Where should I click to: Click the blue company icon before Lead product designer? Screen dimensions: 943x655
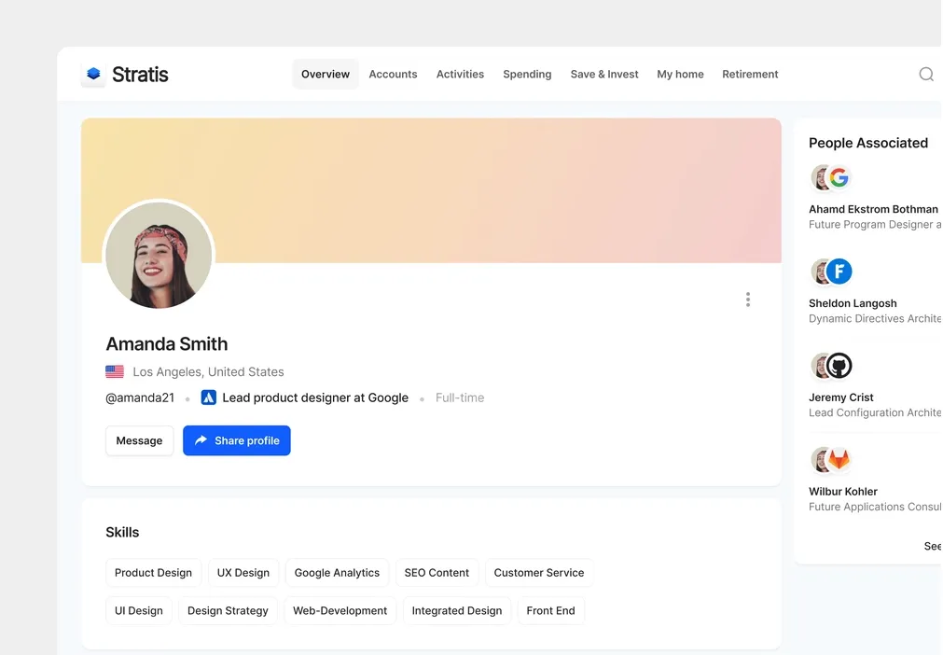208,397
